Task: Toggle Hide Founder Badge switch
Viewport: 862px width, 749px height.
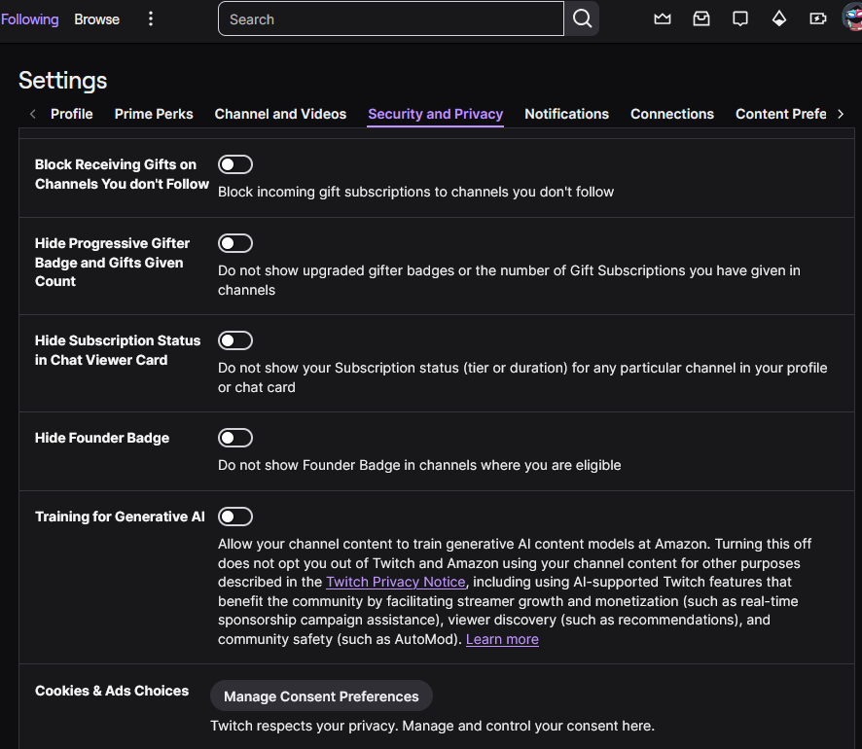Action: point(235,438)
